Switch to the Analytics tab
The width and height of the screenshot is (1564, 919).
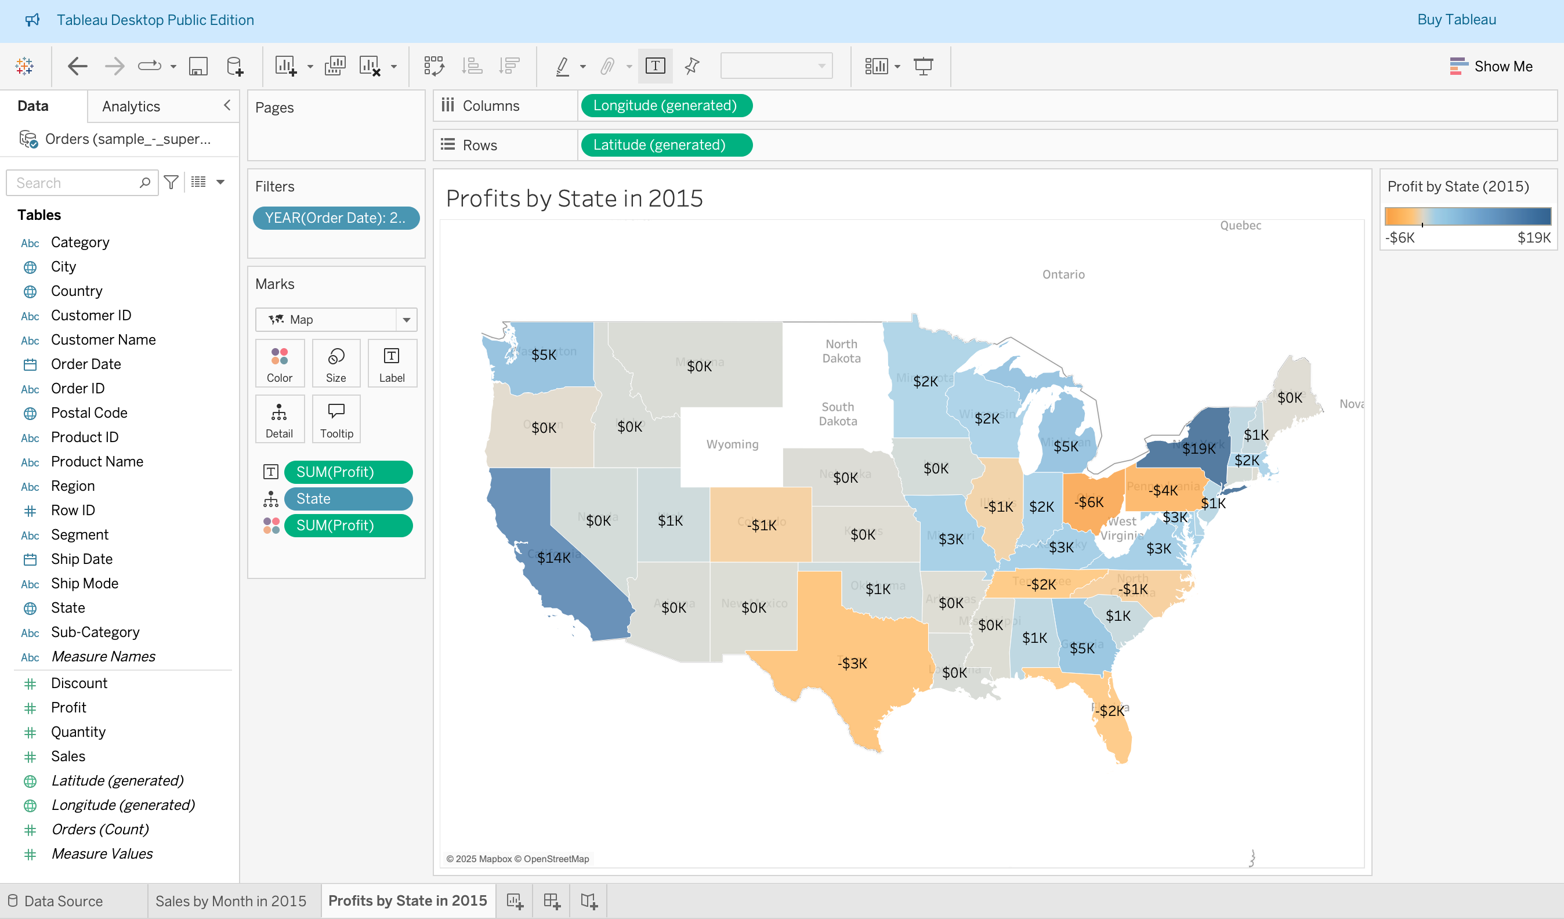click(131, 106)
